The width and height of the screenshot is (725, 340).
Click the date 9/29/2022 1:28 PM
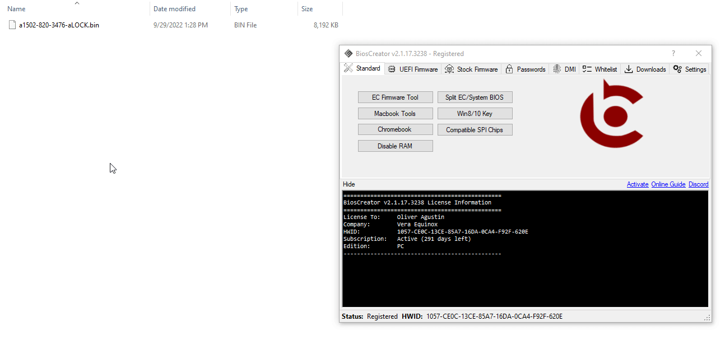point(180,25)
